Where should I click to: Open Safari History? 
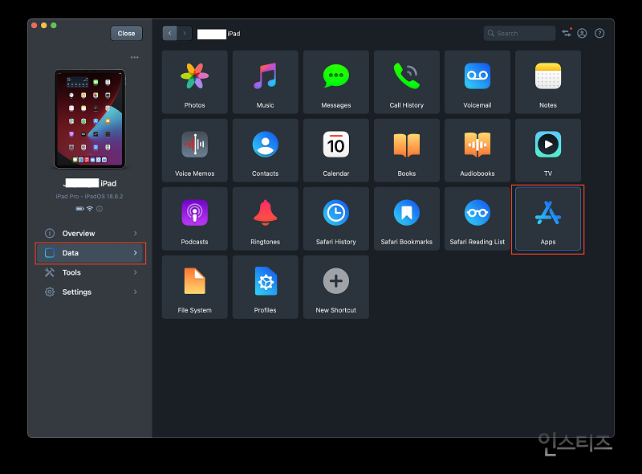click(x=336, y=219)
